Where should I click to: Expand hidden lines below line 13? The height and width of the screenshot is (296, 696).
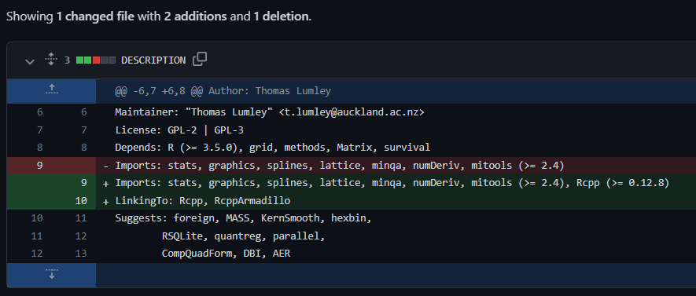pyautogui.click(x=51, y=275)
